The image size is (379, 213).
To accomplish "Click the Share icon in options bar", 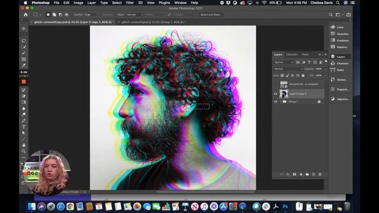I will point(348,15).
